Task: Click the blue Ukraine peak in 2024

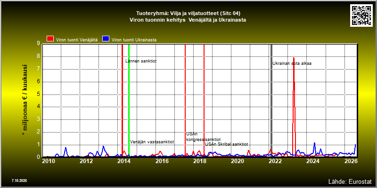Action: (314, 143)
